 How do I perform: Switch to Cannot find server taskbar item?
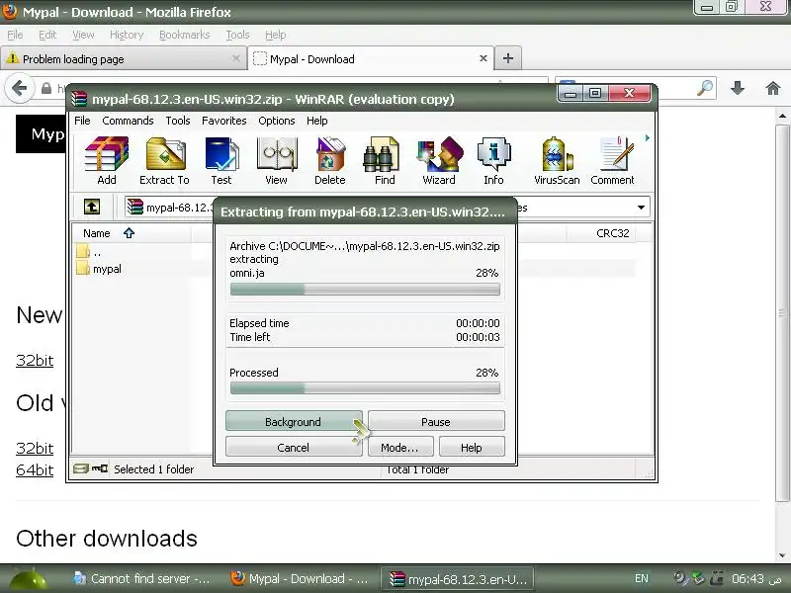click(141, 578)
